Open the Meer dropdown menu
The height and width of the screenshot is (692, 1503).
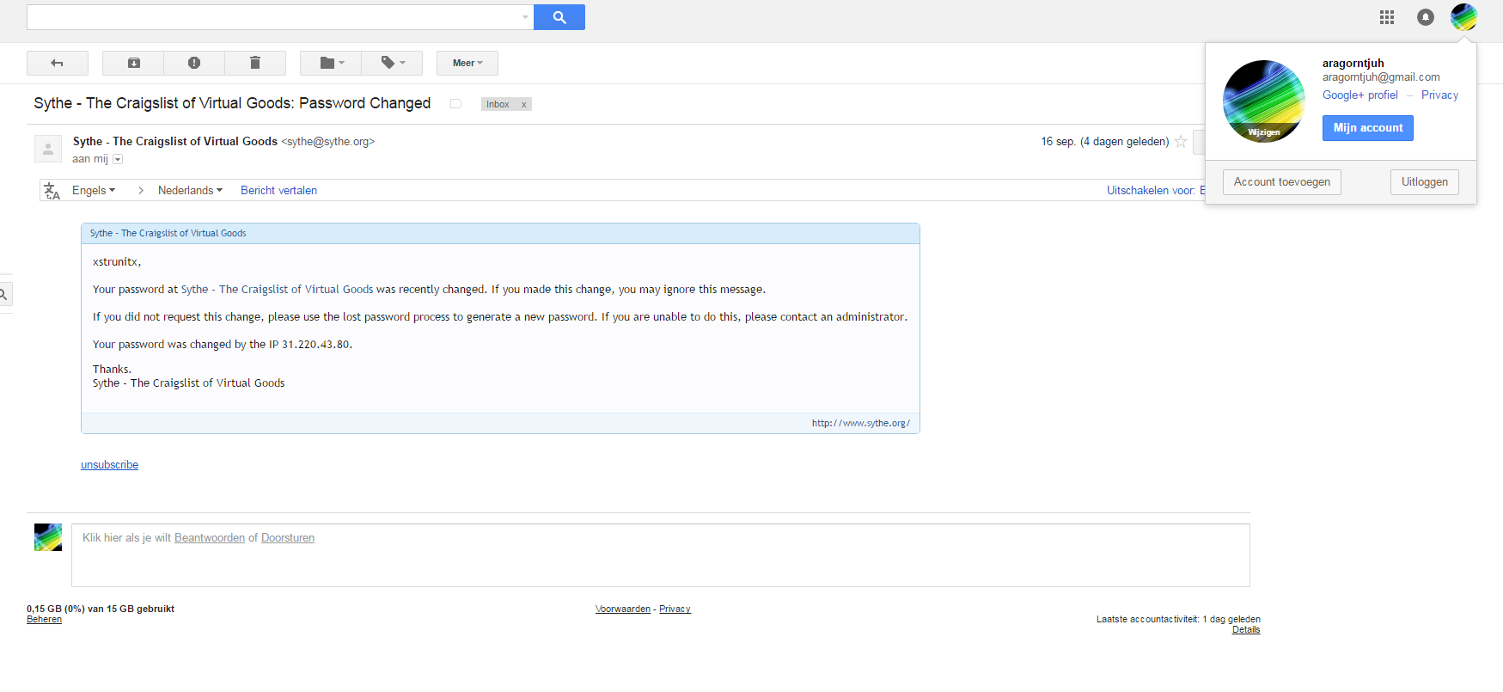pos(467,63)
